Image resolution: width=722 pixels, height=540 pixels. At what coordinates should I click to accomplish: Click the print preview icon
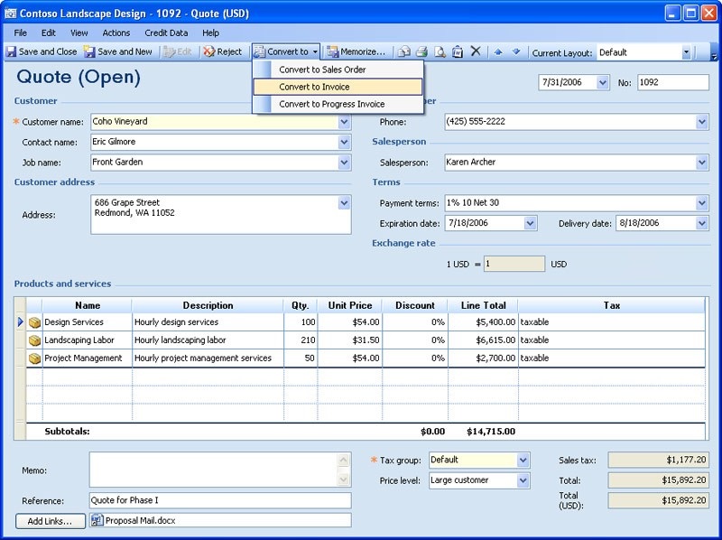point(440,51)
